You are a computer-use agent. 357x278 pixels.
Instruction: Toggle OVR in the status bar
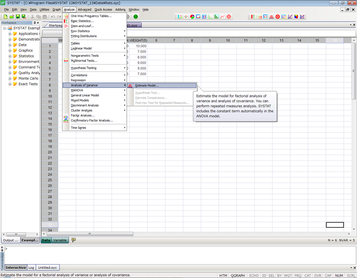pyautogui.click(x=318, y=275)
